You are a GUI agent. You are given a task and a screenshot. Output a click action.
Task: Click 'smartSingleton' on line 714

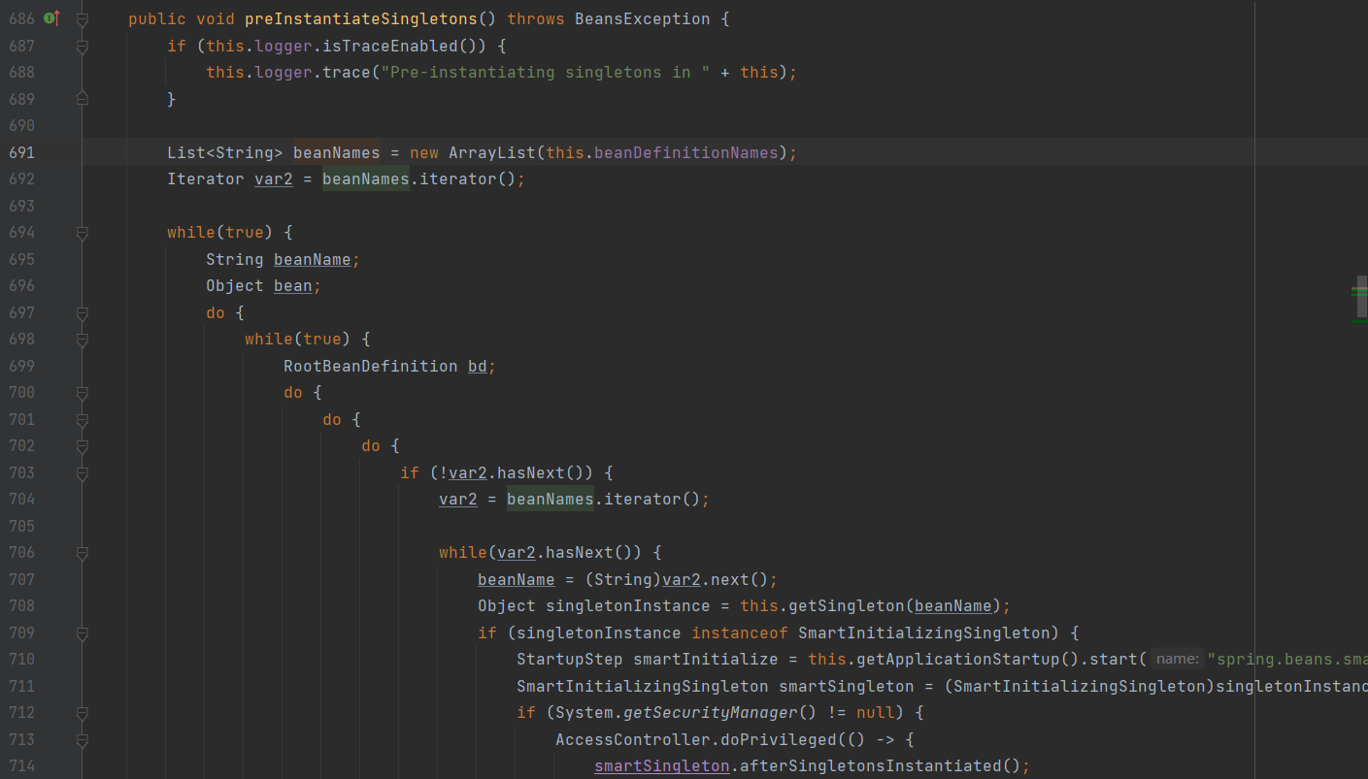(662, 766)
